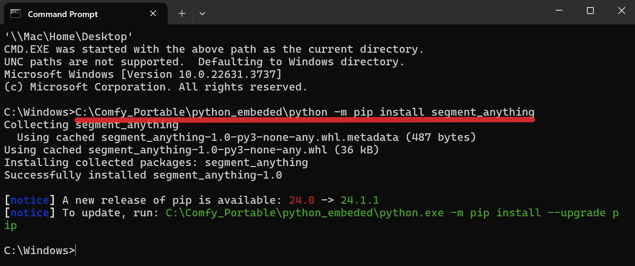Close the Command Prompt tab
Viewport: 635px width, 266px height.
(153, 14)
